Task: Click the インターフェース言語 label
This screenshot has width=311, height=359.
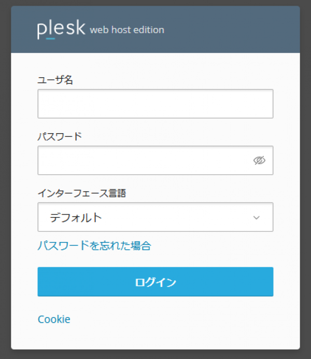Action: [x=82, y=193]
